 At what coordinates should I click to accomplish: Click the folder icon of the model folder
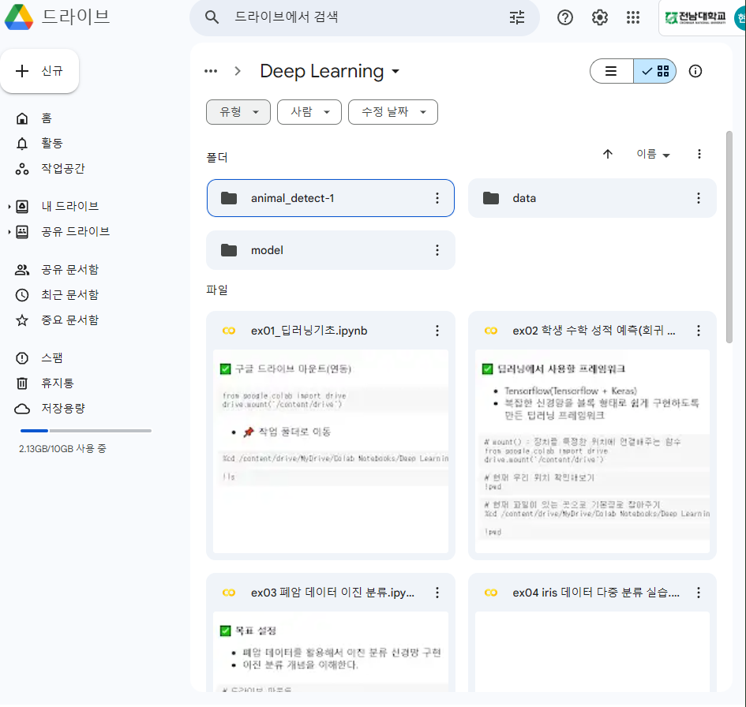coord(229,251)
